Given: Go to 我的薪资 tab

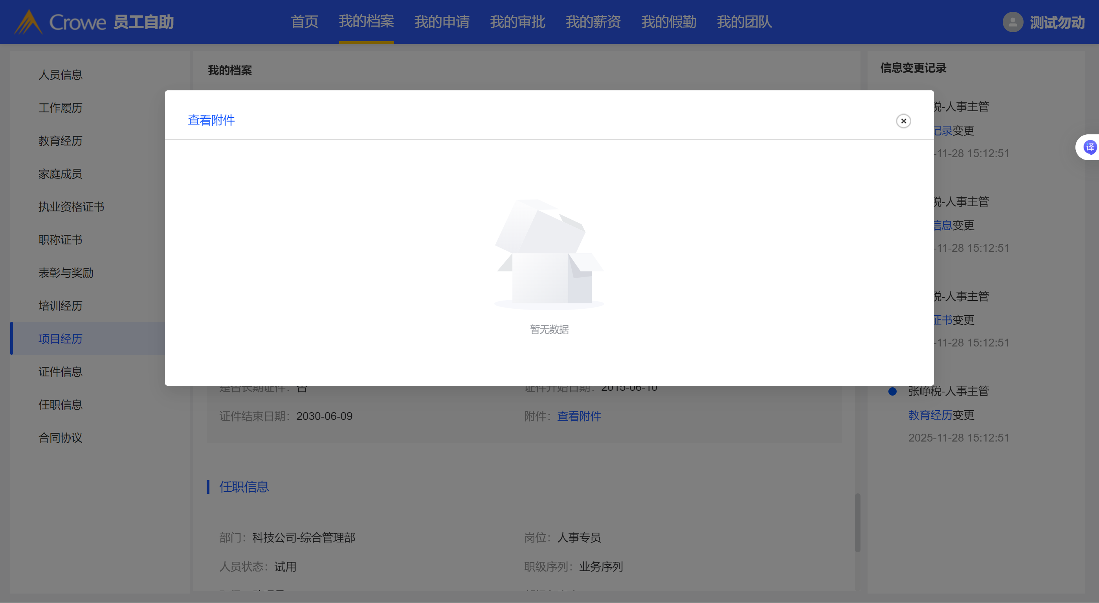Looking at the screenshot, I should pos(593,22).
